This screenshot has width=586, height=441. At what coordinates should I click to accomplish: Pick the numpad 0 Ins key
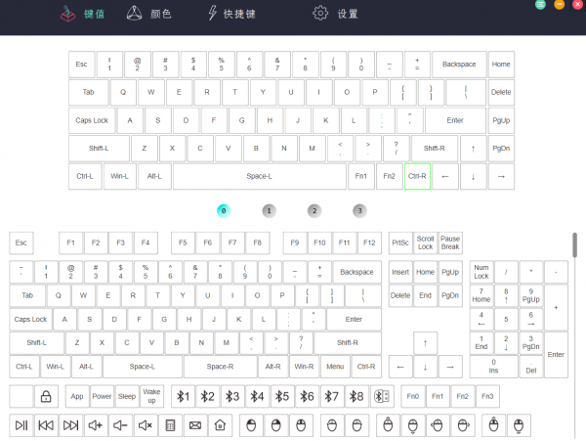point(493,367)
